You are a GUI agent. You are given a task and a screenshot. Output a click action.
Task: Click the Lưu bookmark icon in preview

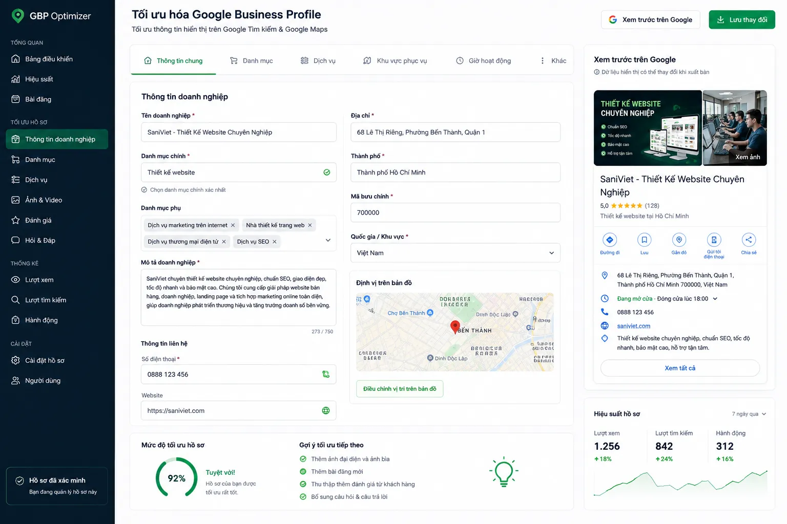click(x=645, y=239)
